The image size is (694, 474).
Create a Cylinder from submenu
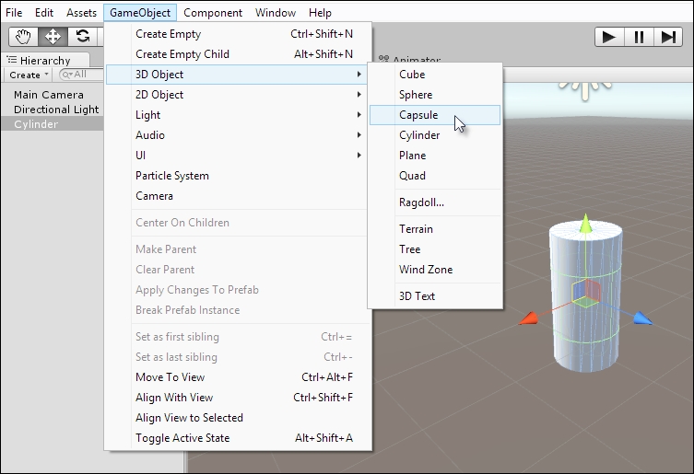point(435,135)
